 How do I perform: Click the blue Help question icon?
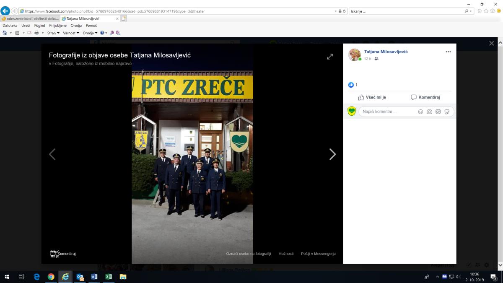tap(102, 33)
